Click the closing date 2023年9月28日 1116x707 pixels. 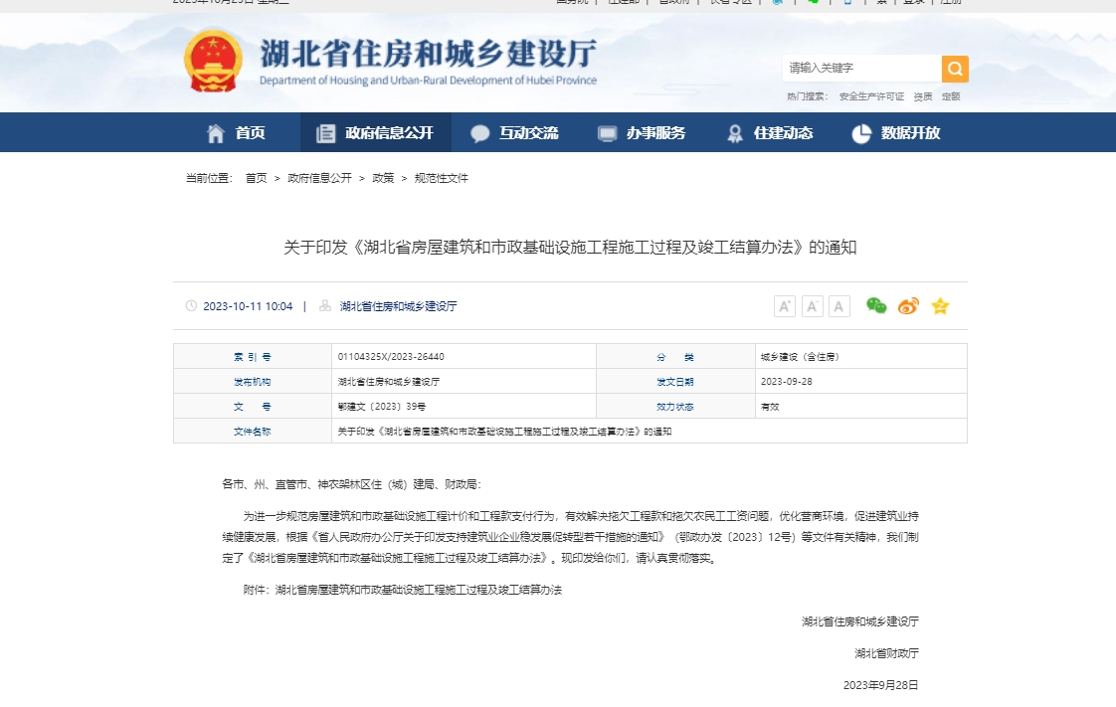pos(881,685)
